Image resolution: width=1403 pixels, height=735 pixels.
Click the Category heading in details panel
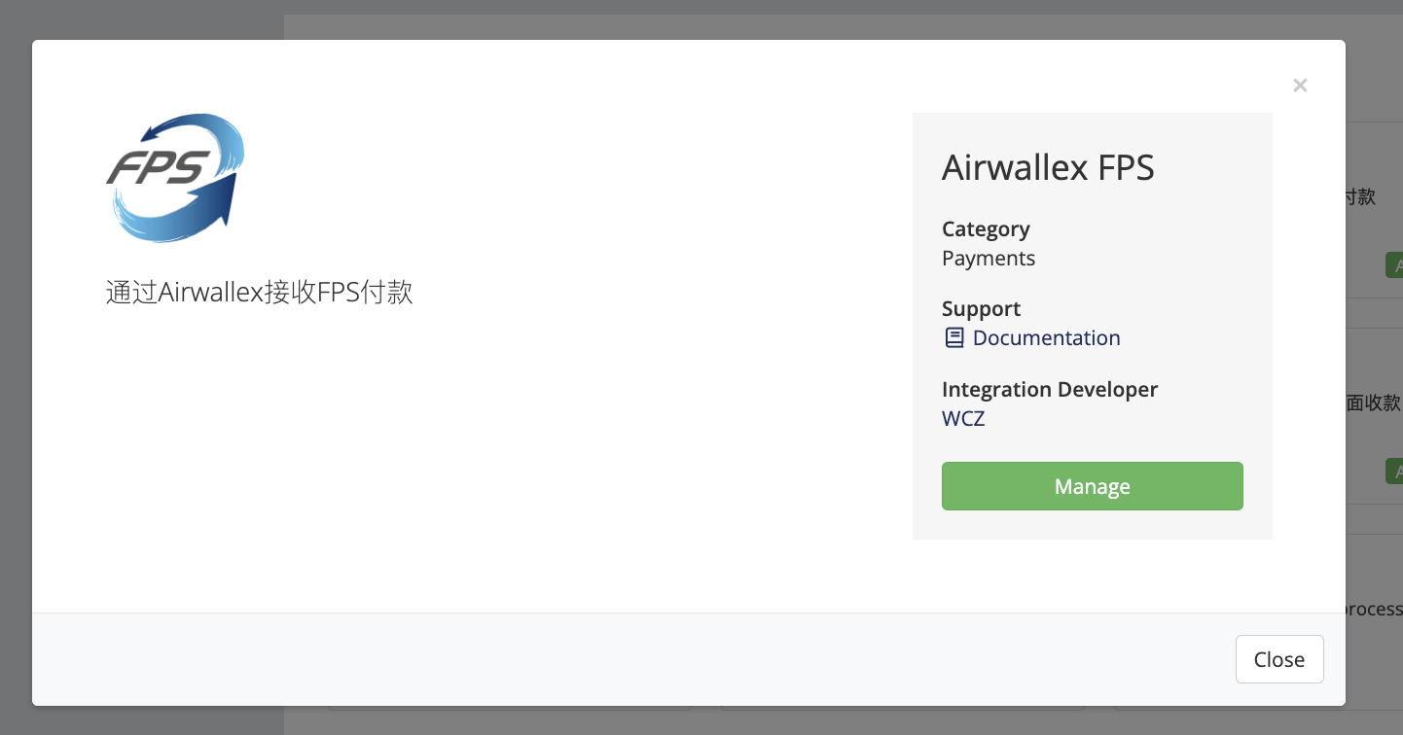tap(986, 228)
